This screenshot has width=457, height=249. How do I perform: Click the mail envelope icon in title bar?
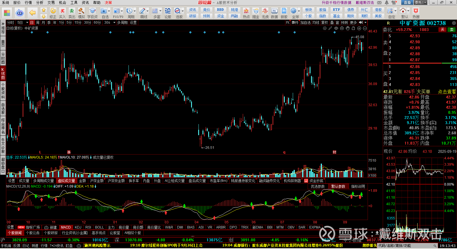(379, 3)
